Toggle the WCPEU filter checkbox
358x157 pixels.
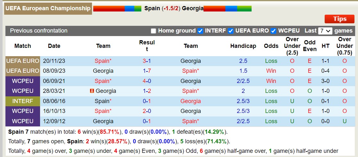pos(273,31)
